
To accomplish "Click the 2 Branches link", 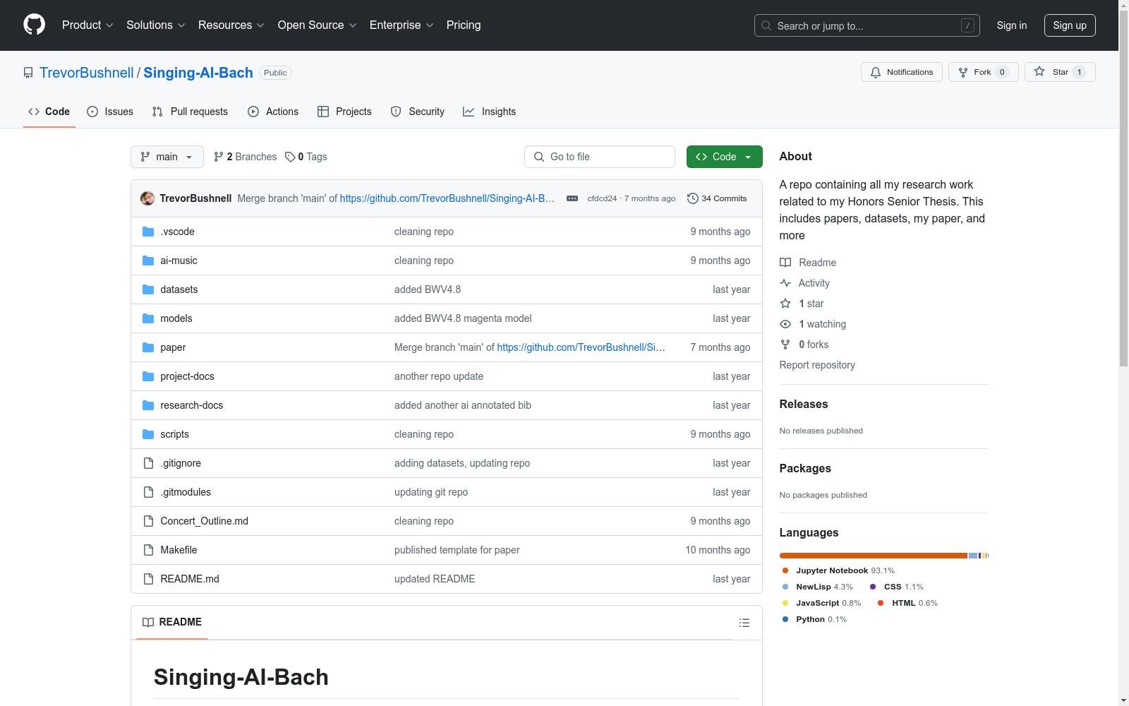I will click(x=246, y=157).
